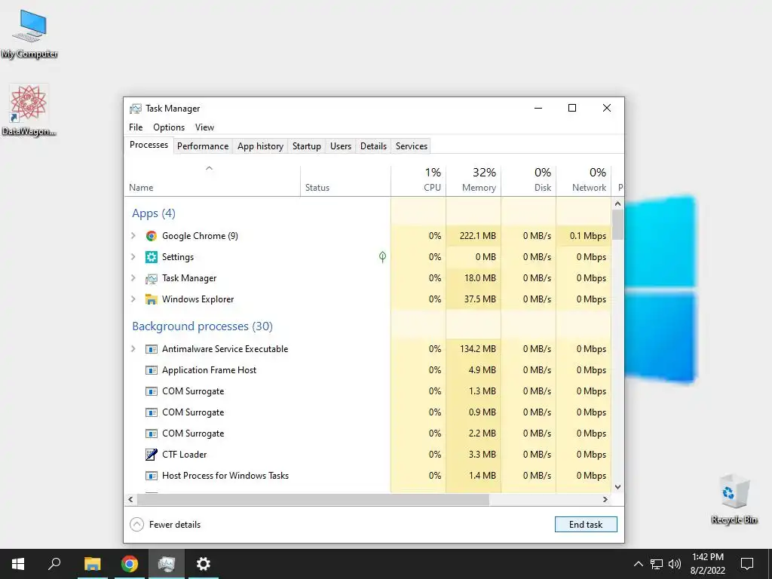The image size is (772, 579).
Task: Click the Application Frame Host icon
Action: pos(151,370)
